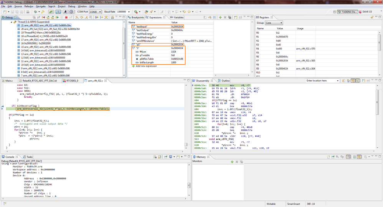Click the Resume button in Debug view
This screenshot has width=383, height=207.
click(x=57, y=17)
